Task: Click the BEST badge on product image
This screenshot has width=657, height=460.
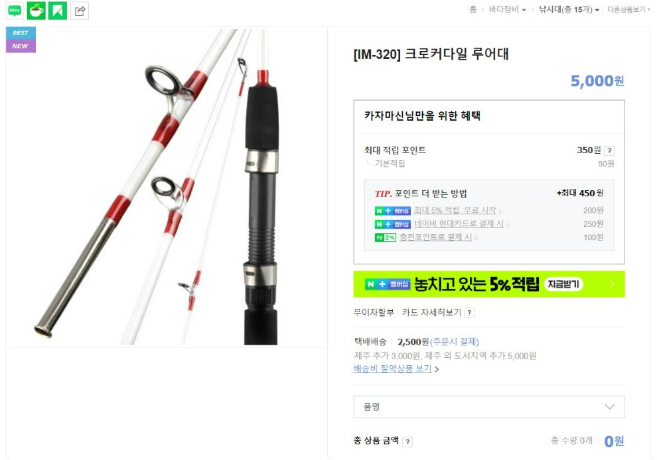Action: (x=21, y=33)
